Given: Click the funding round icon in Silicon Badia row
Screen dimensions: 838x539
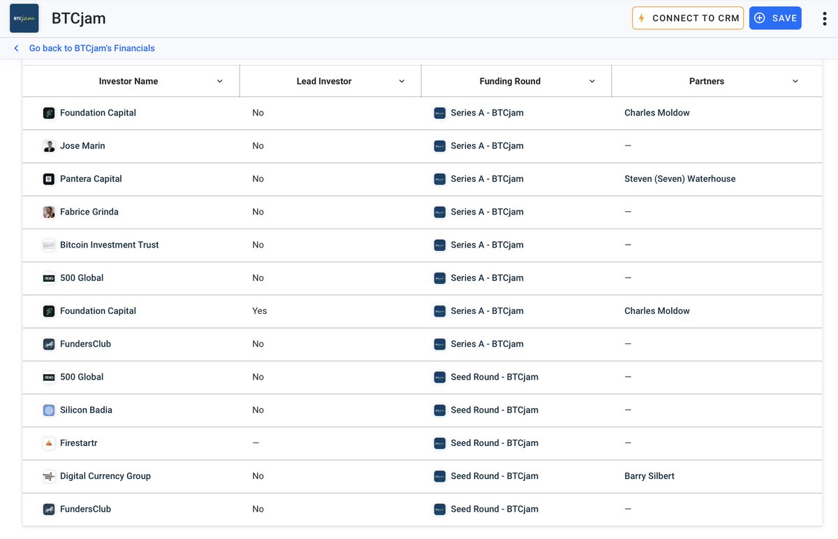Looking at the screenshot, I should tap(440, 410).
